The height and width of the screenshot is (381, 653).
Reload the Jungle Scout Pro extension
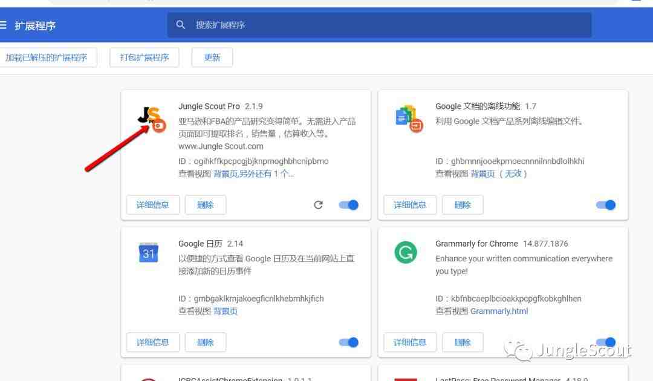point(319,205)
